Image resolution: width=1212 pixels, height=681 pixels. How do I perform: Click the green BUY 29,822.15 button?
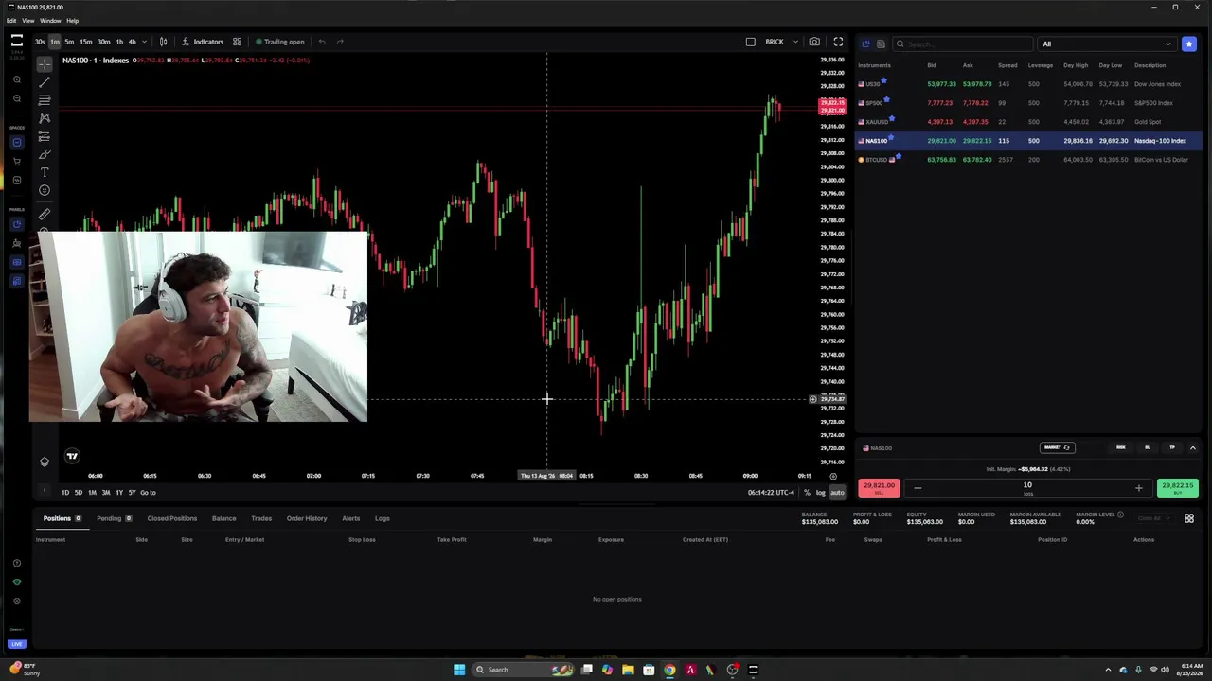tap(1178, 488)
